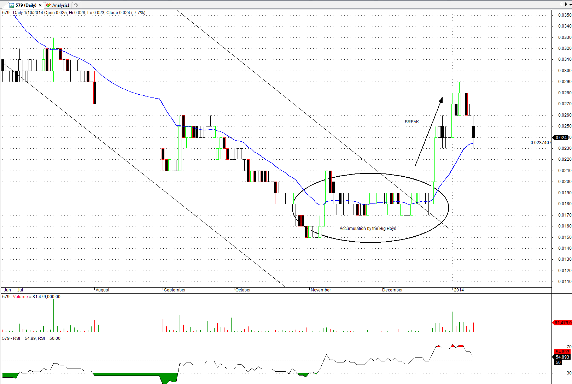The height and width of the screenshot is (384, 572).
Task: Open a new tab with the plus icon
Action: [x=76, y=5]
